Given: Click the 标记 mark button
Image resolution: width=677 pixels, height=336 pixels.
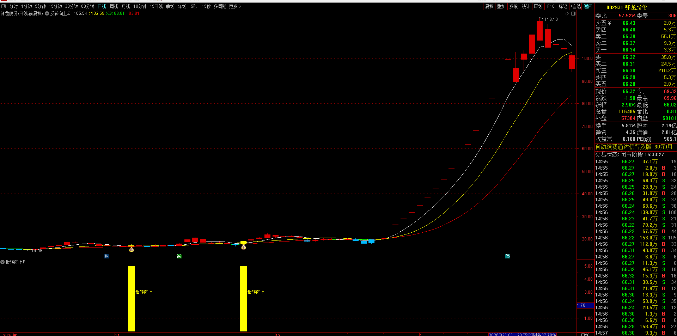Looking at the screenshot, I should [563, 6].
